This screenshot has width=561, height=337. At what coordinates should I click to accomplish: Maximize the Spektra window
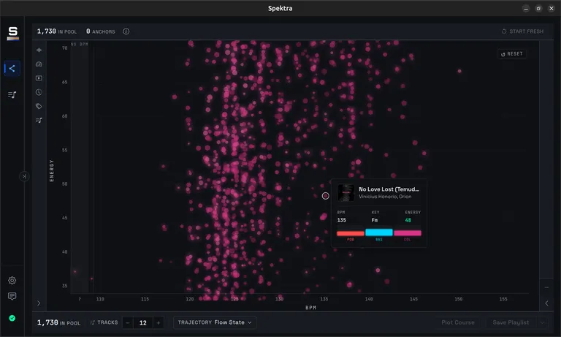click(x=538, y=9)
